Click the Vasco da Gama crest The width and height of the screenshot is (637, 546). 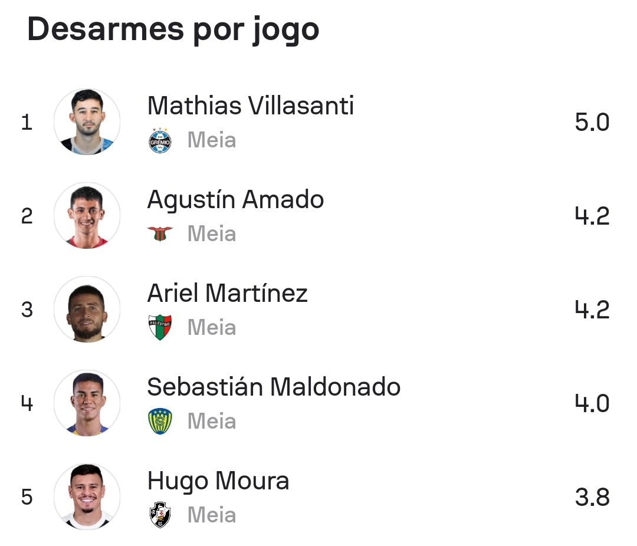(x=160, y=515)
